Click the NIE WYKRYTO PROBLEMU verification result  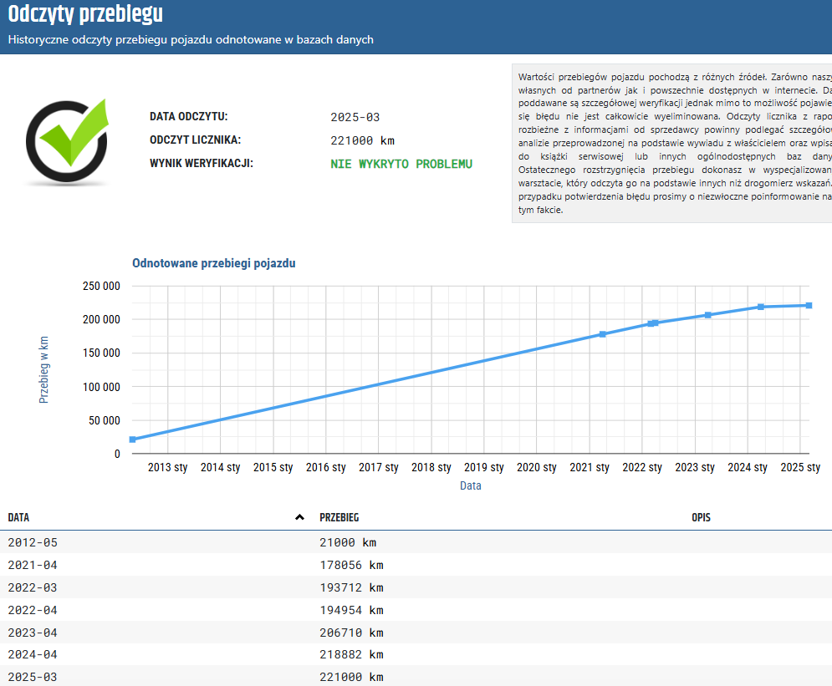click(401, 164)
